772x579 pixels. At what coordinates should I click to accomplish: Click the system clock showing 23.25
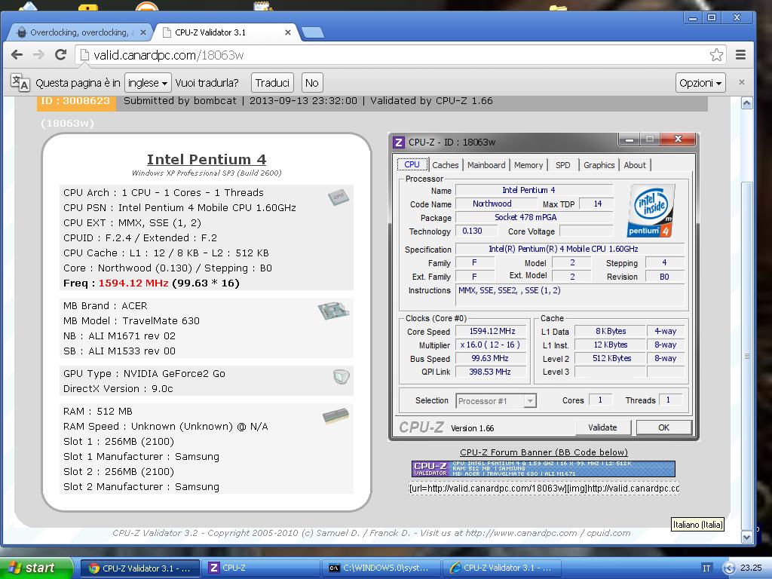(x=751, y=568)
